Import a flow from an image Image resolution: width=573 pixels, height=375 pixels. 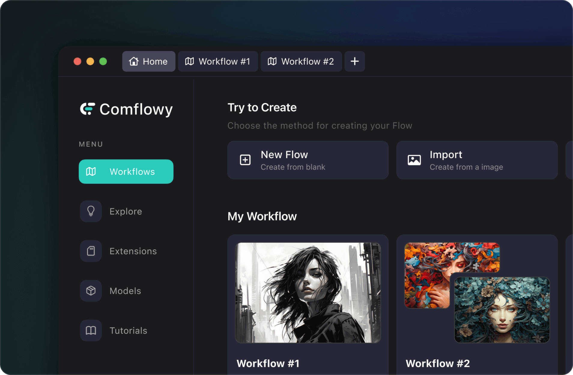click(477, 160)
